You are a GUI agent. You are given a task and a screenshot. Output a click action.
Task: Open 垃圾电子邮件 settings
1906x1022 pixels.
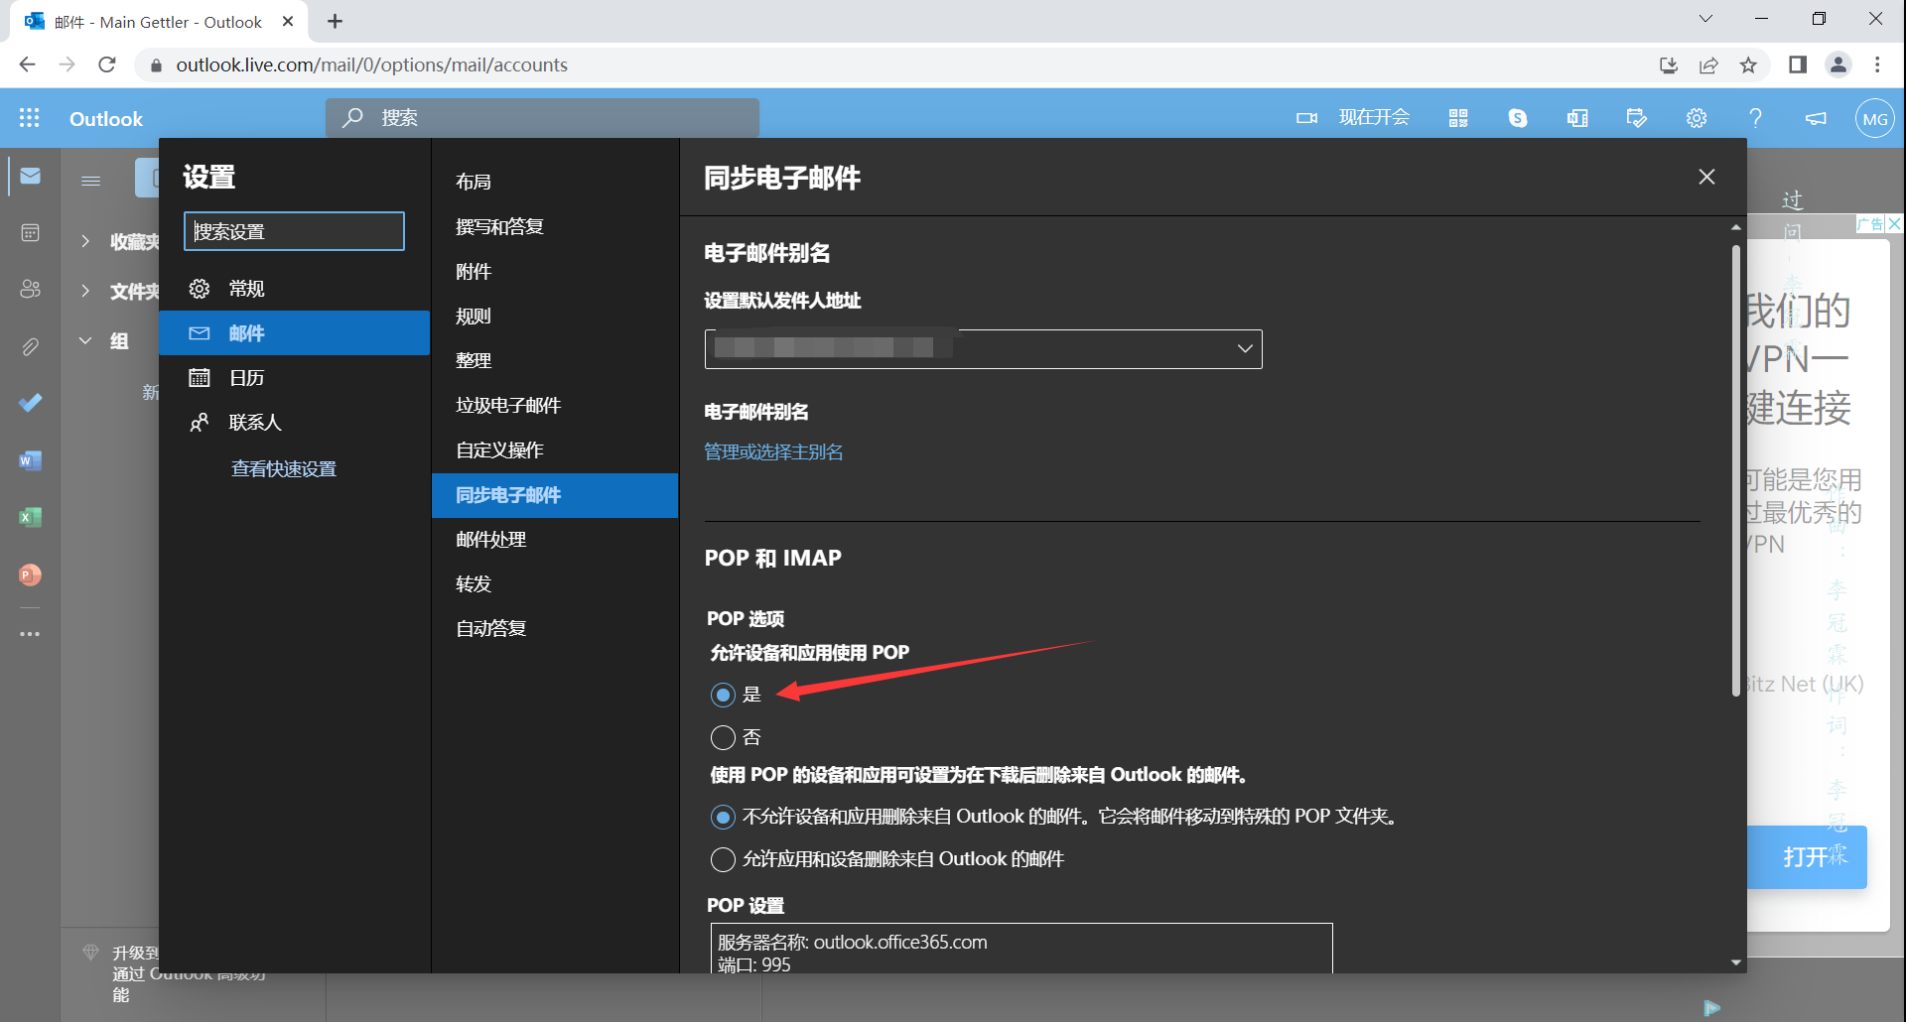pyautogui.click(x=555, y=405)
